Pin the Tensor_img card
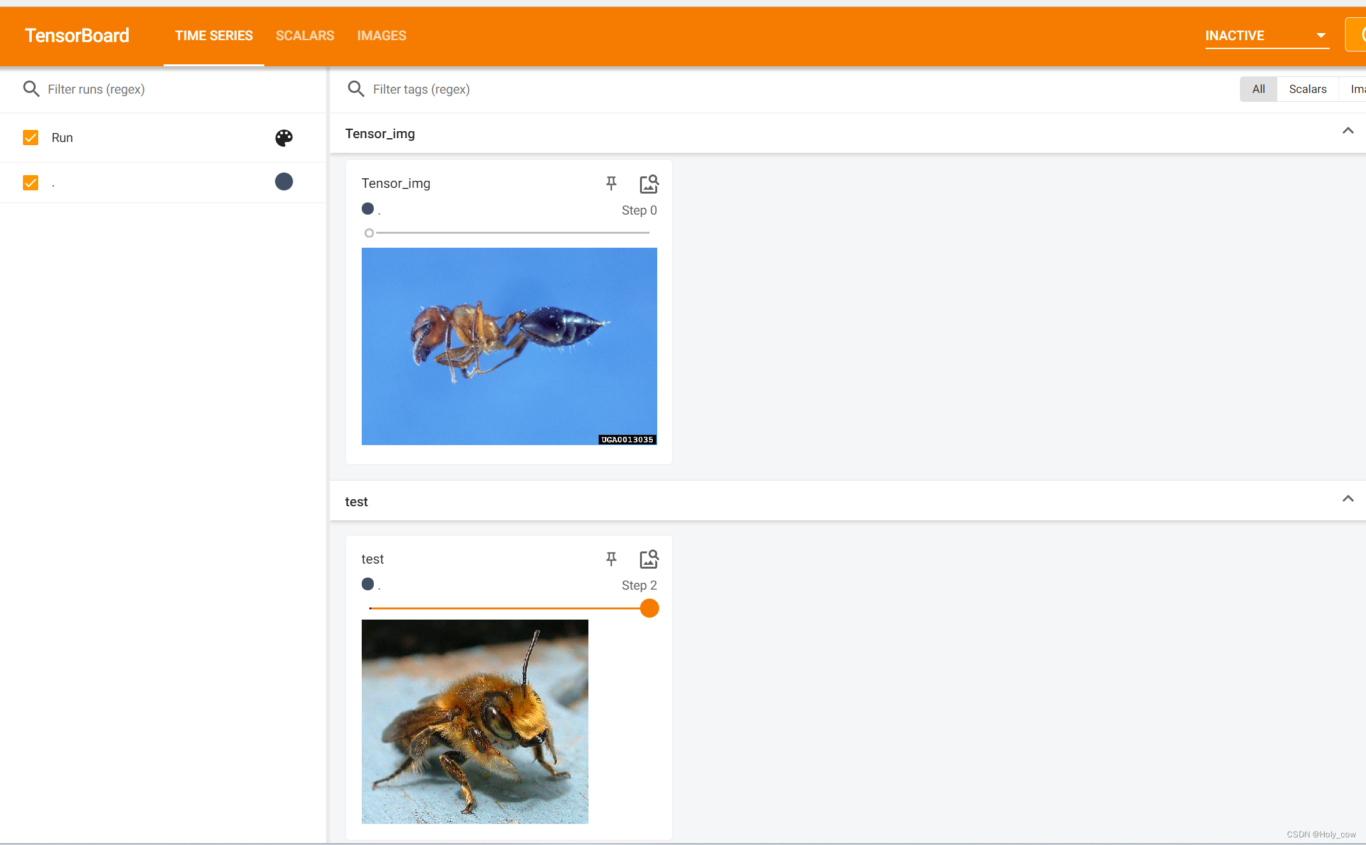The width and height of the screenshot is (1366, 845). (611, 183)
